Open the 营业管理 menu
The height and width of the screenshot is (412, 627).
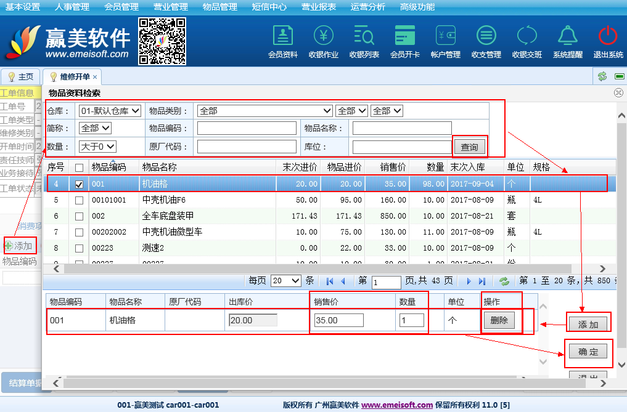pyautogui.click(x=171, y=7)
